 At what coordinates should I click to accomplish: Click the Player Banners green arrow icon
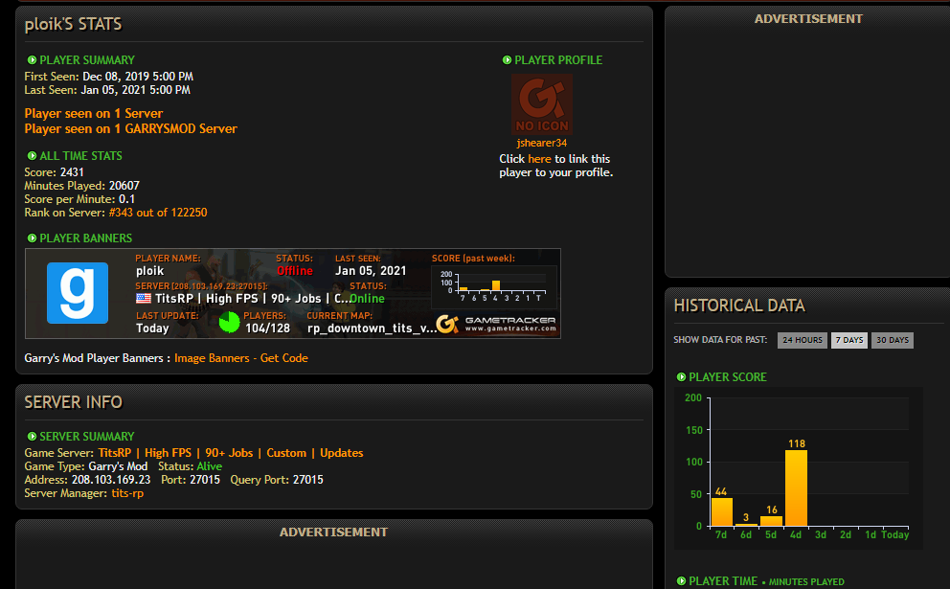click(33, 238)
